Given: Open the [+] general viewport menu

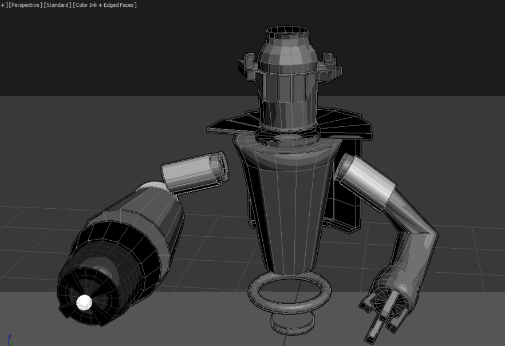Looking at the screenshot, I should click(x=3, y=5).
